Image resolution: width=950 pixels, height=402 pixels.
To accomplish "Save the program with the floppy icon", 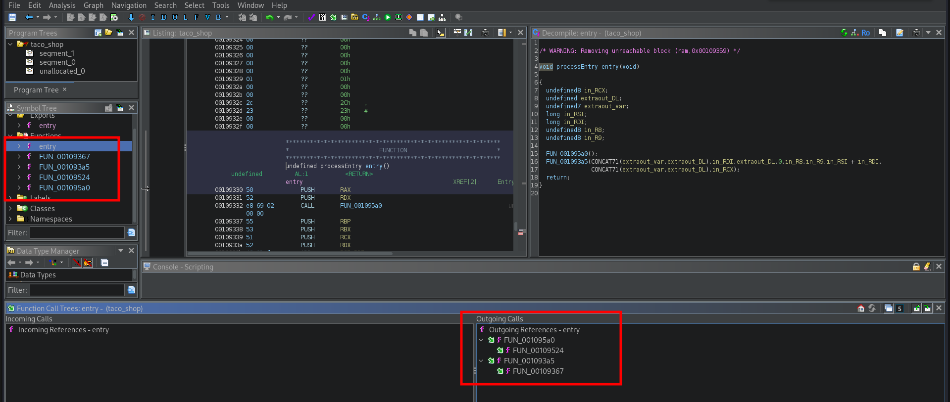I will click(12, 17).
